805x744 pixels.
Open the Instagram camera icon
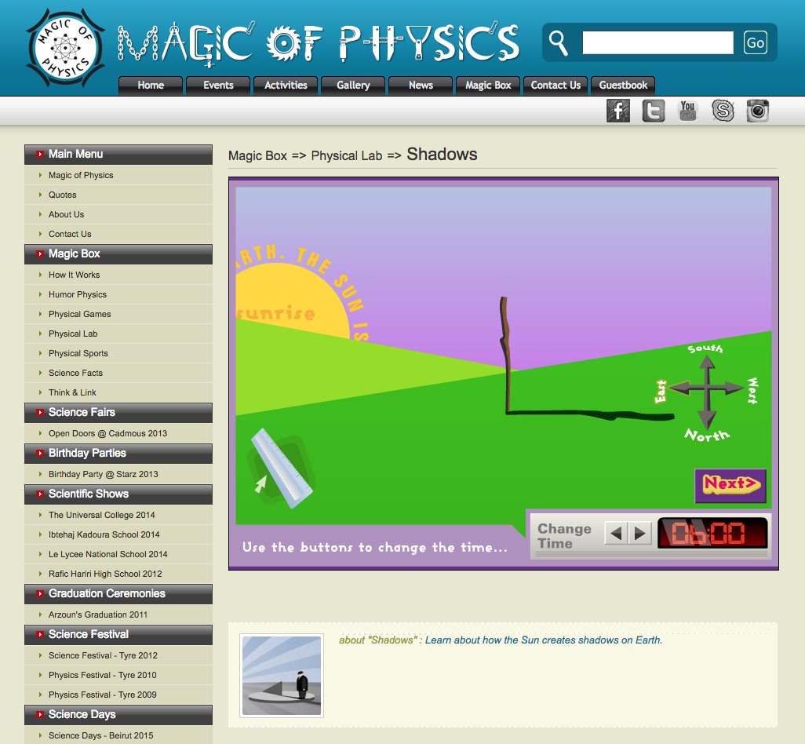pyautogui.click(x=757, y=111)
